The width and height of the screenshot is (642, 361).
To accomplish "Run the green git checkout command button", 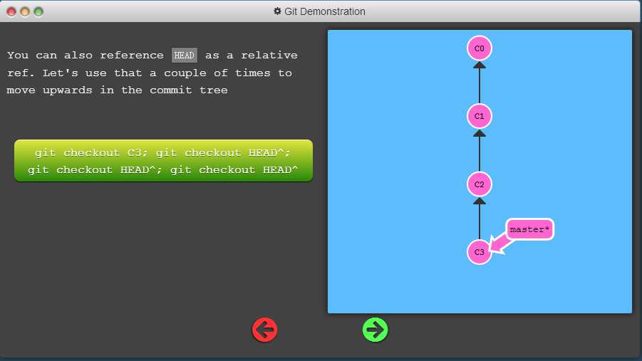I will point(163,160).
